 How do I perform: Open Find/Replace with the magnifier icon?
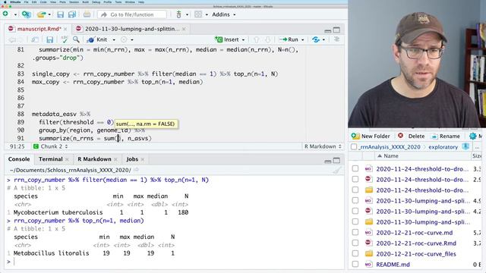tap(76, 39)
